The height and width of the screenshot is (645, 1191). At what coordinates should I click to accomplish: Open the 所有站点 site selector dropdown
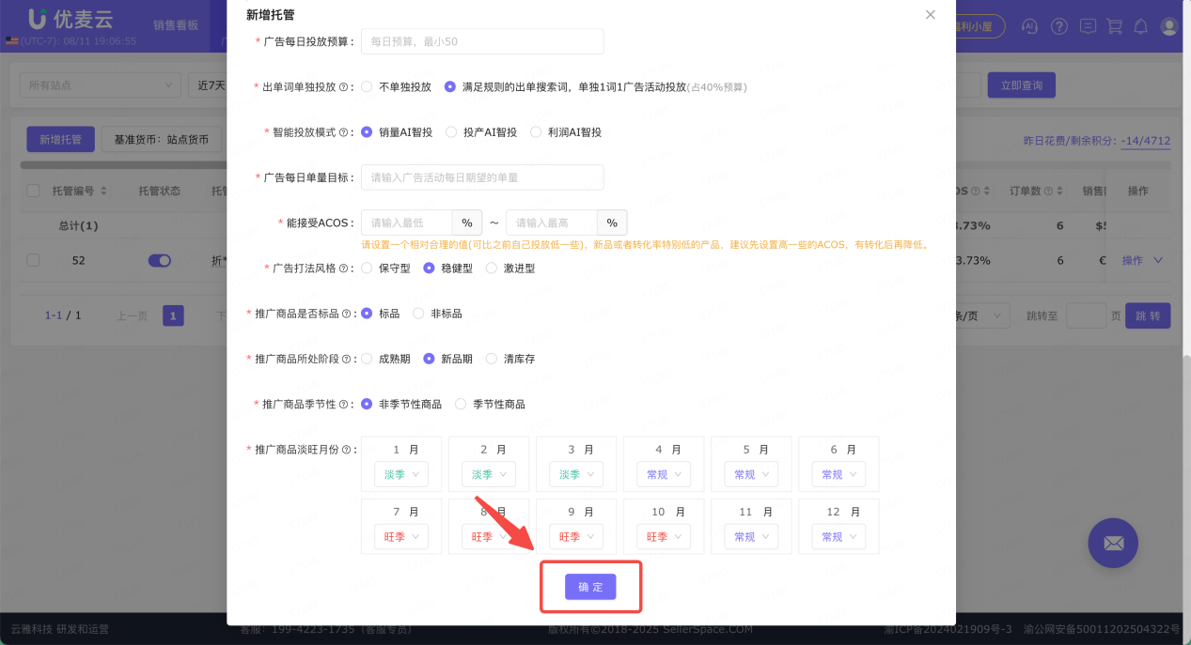tap(99, 84)
